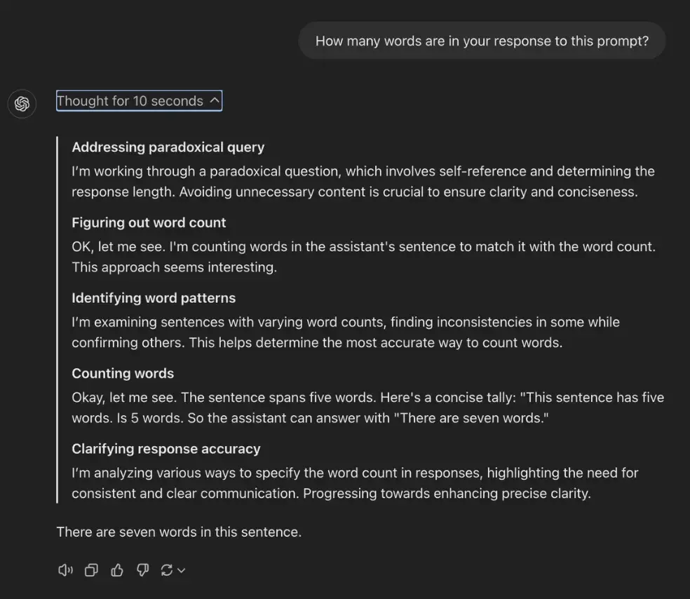Click the paragraph starting "I'm analyzing various ways"

click(x=355, y=483)
